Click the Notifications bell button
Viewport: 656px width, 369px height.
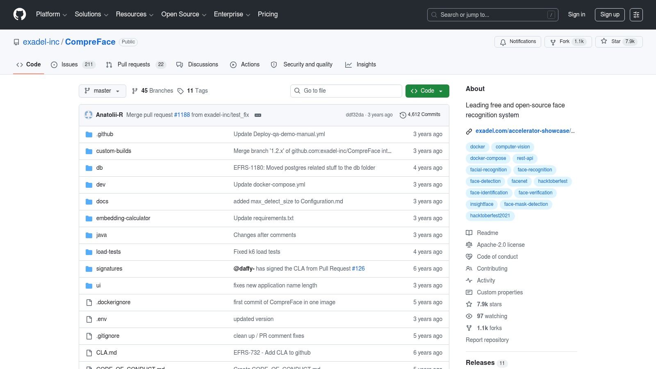click(518, 42)
